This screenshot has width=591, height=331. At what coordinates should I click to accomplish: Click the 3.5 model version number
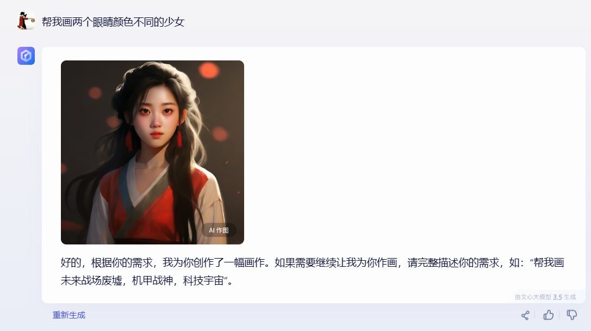557,297
